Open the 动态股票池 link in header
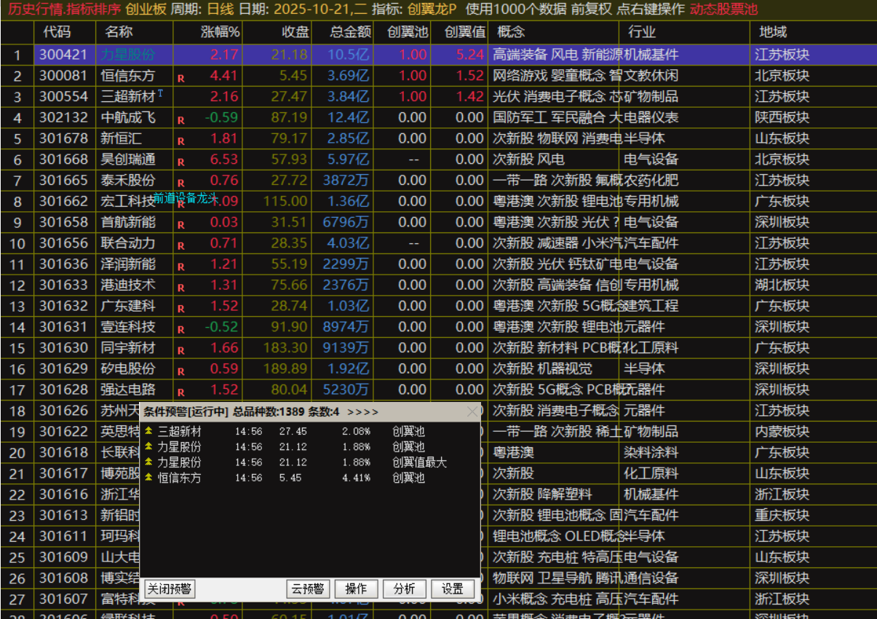The width and height of the screenshot is (877, 619). (x=723, y=10)
